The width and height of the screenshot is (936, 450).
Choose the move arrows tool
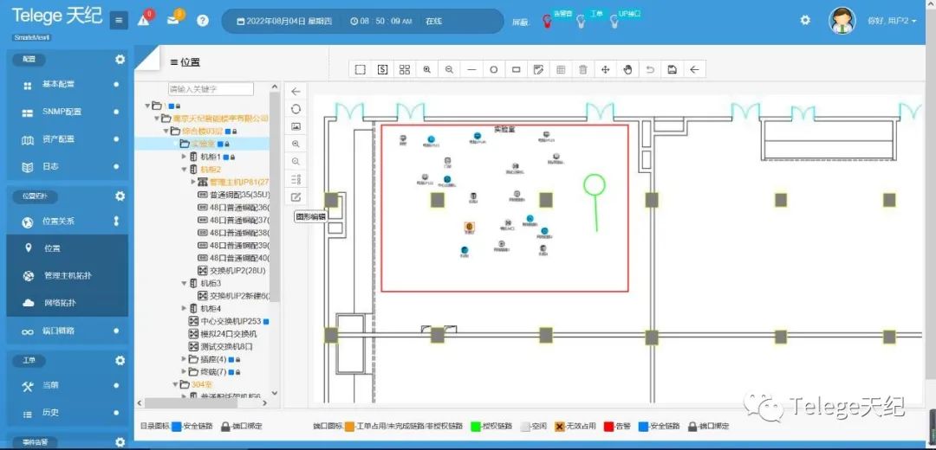click(606, 69)
